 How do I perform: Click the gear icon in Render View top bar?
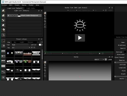106,10
